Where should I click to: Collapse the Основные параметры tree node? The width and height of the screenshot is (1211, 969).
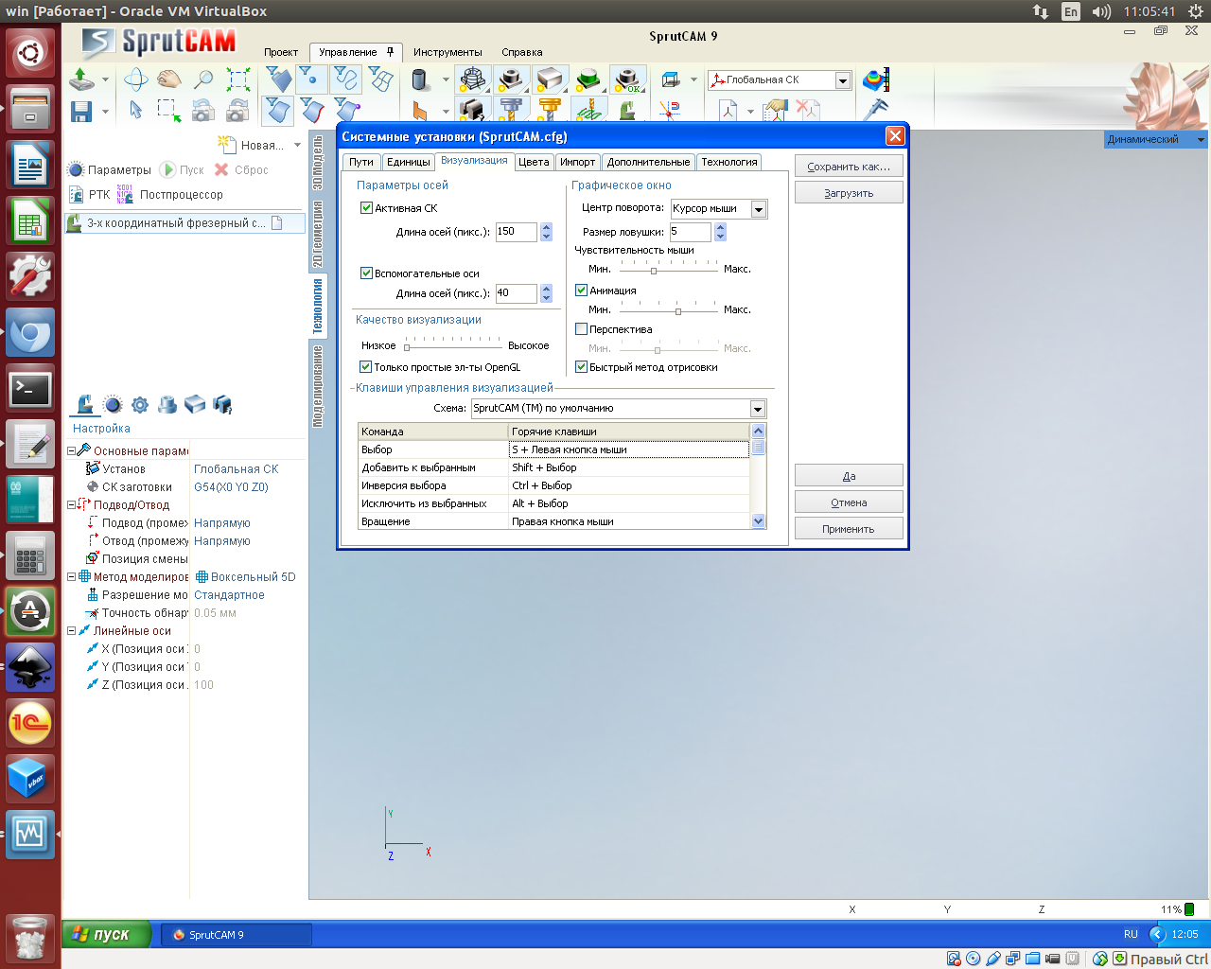pos(71,451)
